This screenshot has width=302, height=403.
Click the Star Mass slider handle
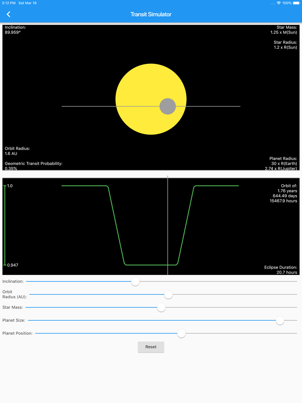tap(161, 308)
